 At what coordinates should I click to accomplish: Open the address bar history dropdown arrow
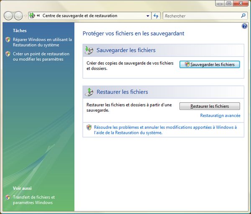point(148,16)
